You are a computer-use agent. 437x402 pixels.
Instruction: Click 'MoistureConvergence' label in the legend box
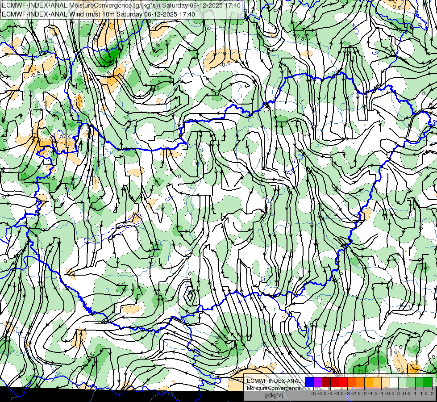click(274, 388)
